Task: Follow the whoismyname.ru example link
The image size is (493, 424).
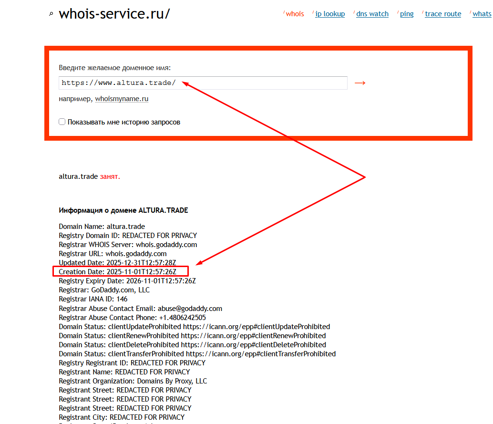Action: (122, 99)
